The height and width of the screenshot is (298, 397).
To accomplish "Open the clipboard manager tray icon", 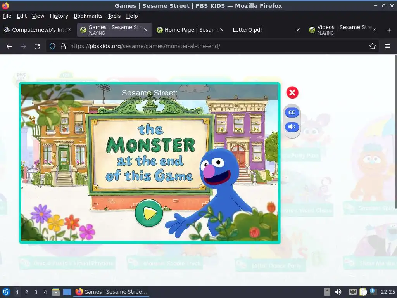I will click(363, 292).
